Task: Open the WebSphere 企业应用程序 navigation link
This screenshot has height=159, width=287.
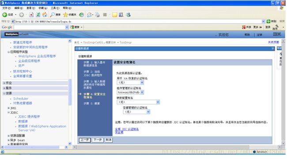Action: 37,56
